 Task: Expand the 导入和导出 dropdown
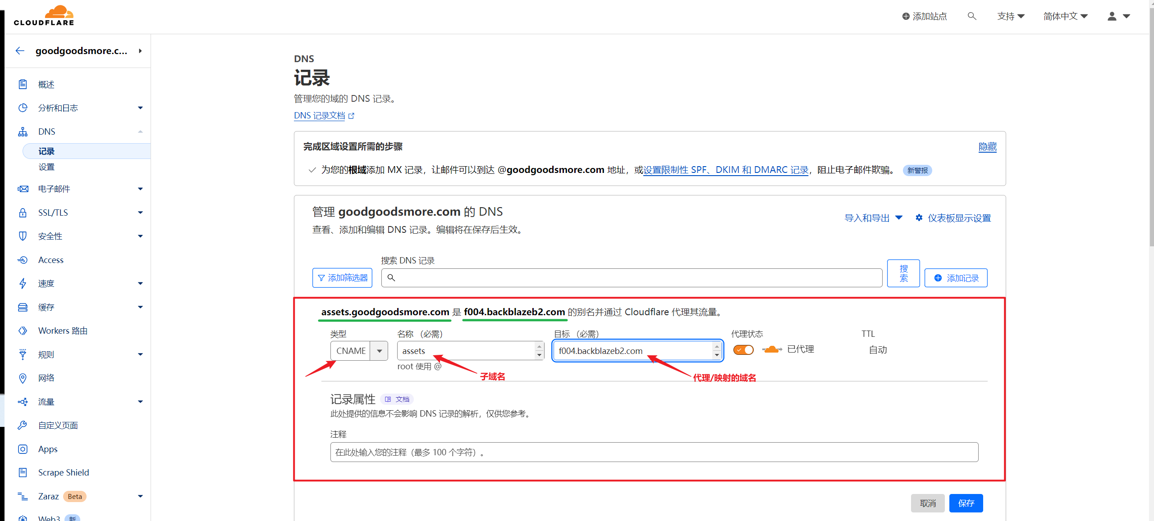tap(873, 218)
